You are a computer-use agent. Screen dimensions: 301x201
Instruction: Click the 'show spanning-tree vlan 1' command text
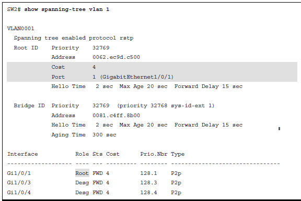click(66, 9)
